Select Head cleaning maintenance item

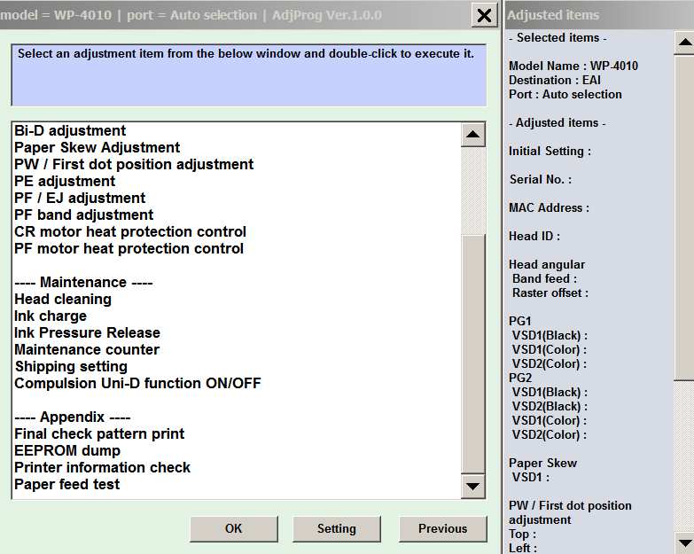63,300
